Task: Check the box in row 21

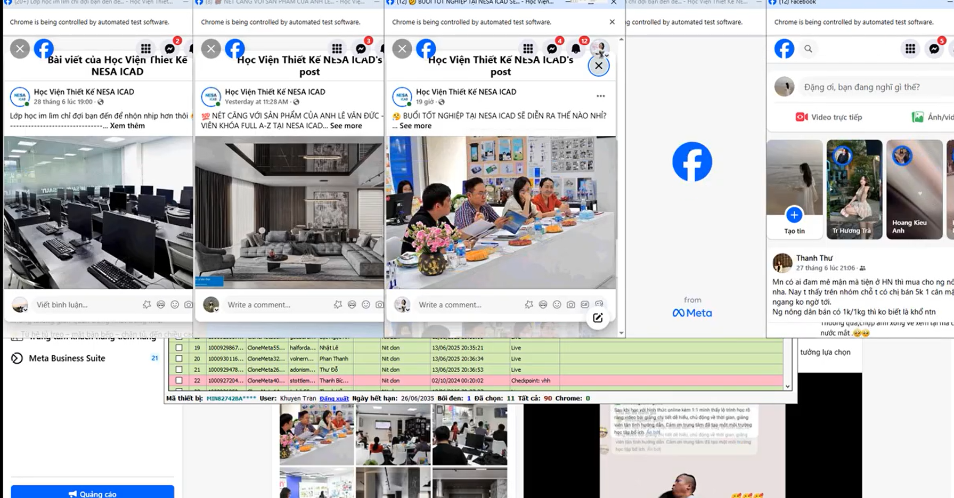Action: click(x=179, y=370)
